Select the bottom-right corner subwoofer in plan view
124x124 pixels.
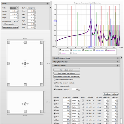42,84
